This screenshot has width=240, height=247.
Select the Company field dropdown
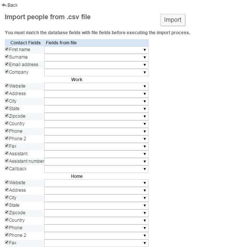(96, 73)
